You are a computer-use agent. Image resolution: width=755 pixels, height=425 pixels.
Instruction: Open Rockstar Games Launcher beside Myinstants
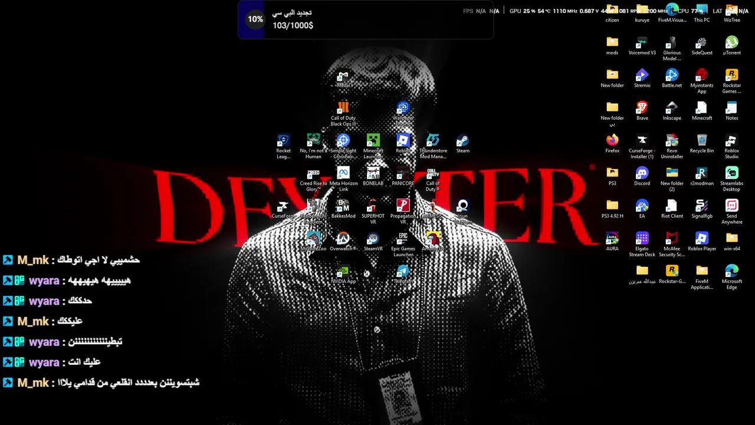tap(732, 81)
